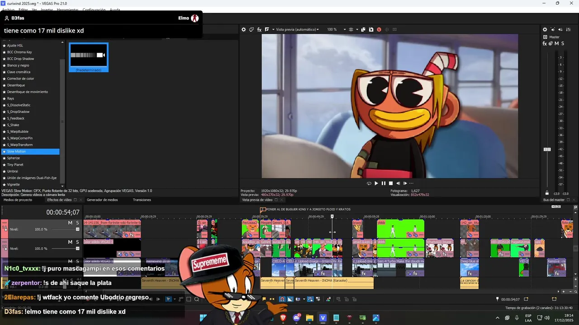The height and width of the screenshot is (325, 579).
Task: Switch to Generador de medios tab
Action: point(102,200)
